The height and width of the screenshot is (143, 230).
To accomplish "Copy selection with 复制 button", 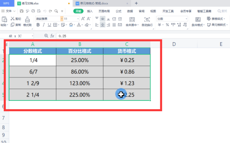I will [16, 25].
